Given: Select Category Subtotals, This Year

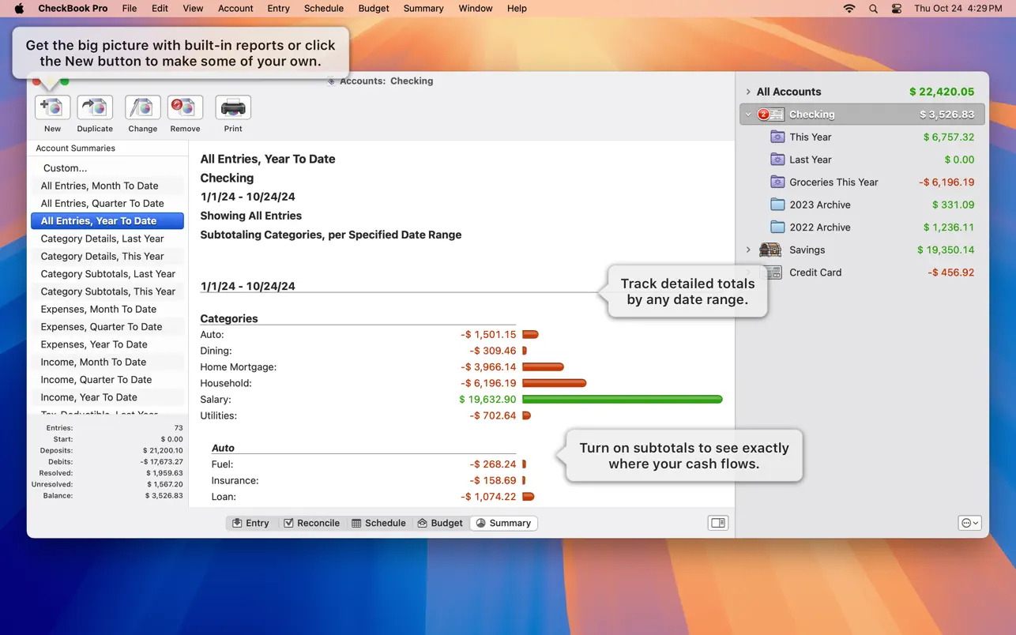Looking at the screenshot, I should coord(107,291).
